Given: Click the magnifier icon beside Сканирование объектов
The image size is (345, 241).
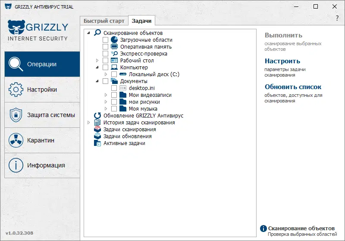Looking at the screenshot, I should click(97, 33).
